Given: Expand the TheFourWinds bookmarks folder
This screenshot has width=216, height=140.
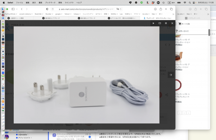Looking at the screenshot, I should tap(11, 14).
